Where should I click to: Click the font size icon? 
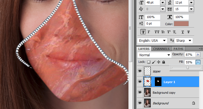(141, 2)
